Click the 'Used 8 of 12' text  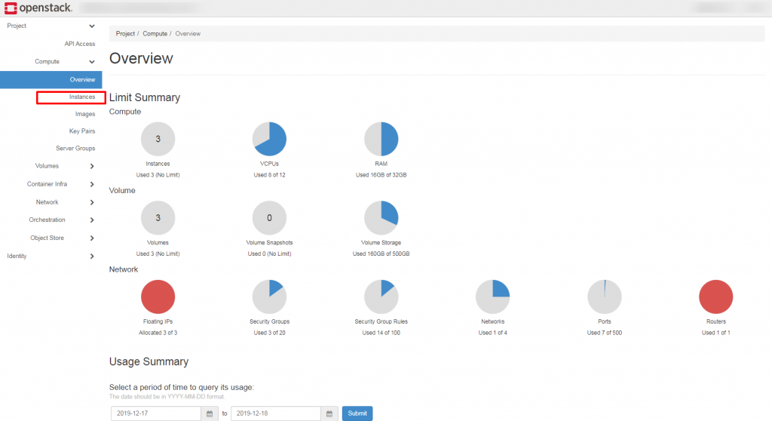coord(269,175)
